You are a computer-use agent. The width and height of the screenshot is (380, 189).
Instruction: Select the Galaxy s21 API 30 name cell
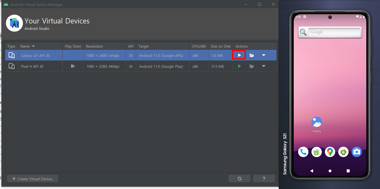[40, 56]
